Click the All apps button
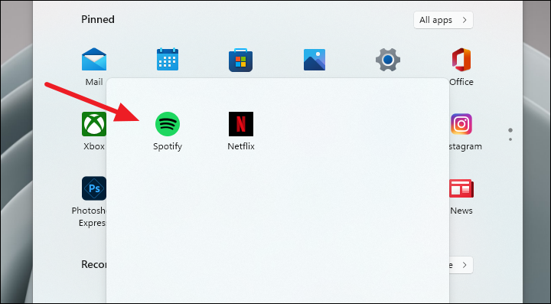This screenshot has width=551, height=304. pos(443,20)
